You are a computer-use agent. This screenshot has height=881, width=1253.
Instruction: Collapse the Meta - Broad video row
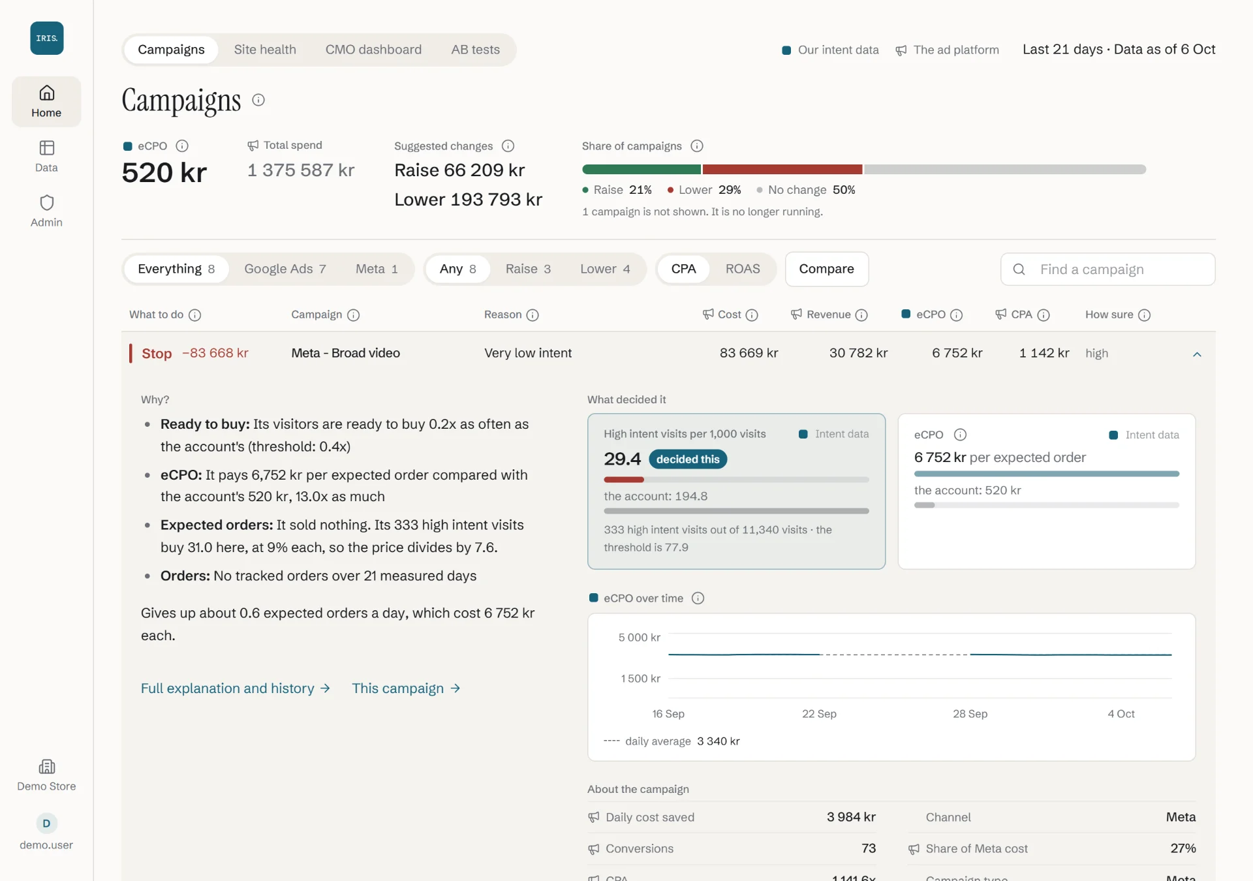[1197, 354]
